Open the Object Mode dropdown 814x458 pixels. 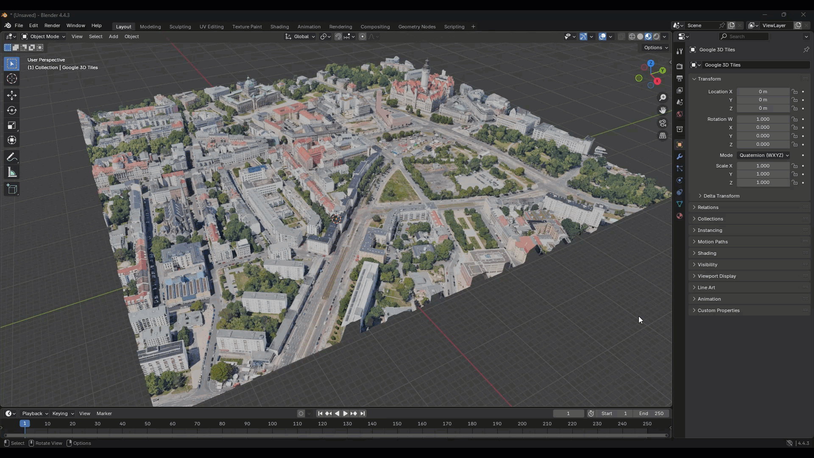(43, 36)
